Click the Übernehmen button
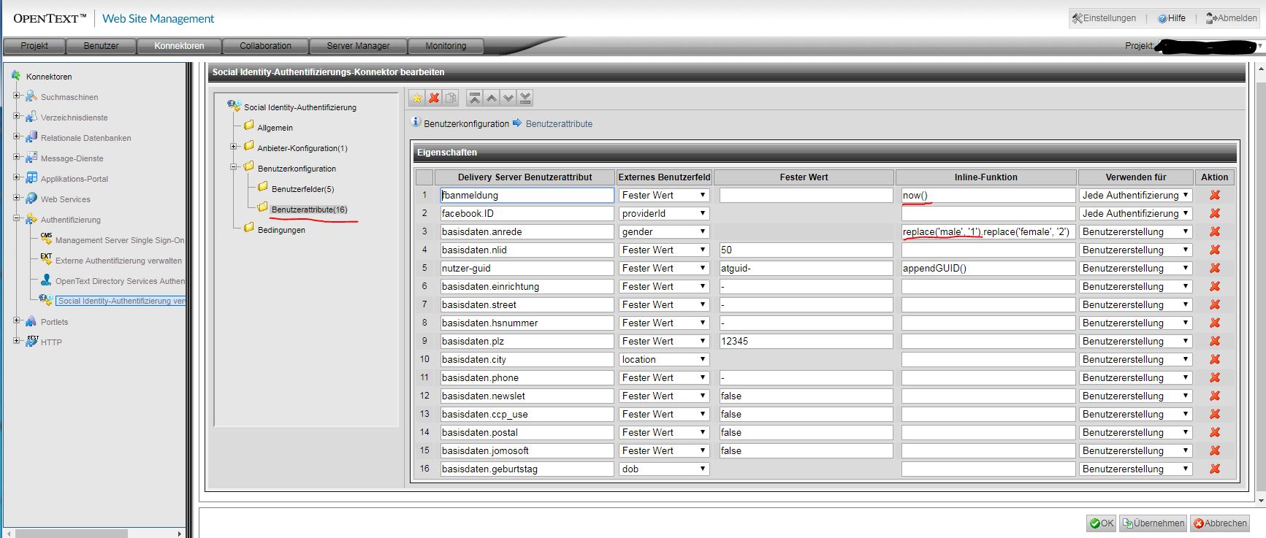The width and height of the screenshot is (1266, 538). pos(1153,523)
